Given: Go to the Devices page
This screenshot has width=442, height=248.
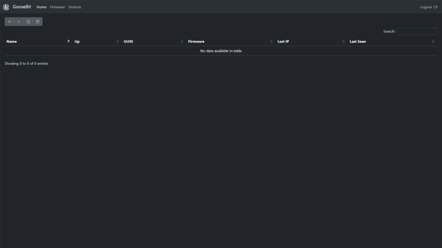Looking at the screenshot, I should (x=75, y=7).
